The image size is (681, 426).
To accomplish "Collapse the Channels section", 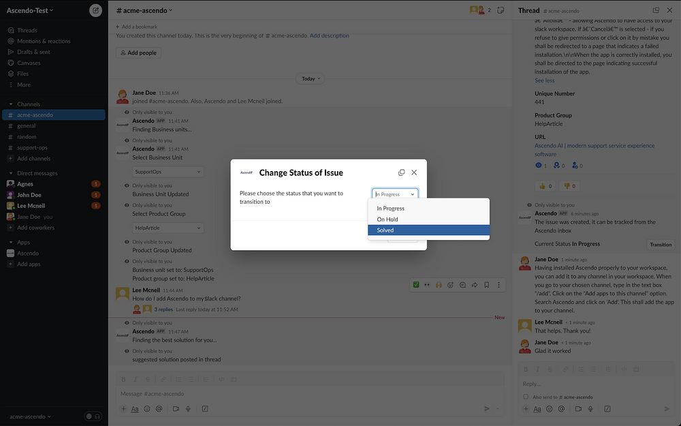I will point(11,104).
